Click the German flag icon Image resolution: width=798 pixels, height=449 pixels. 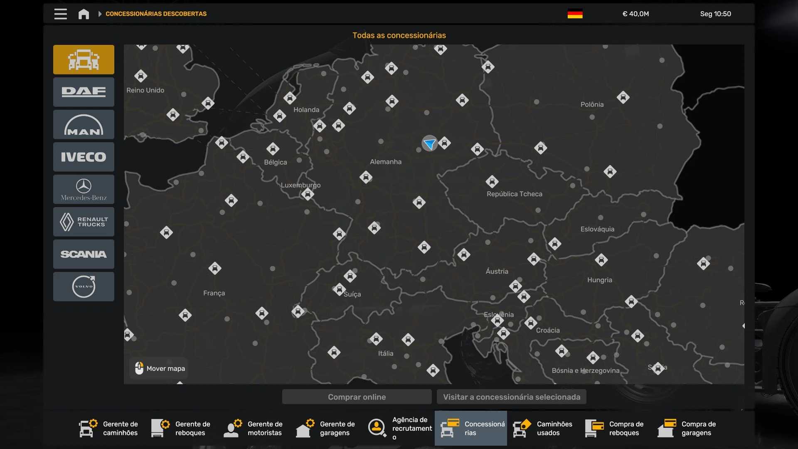point(575,14)
